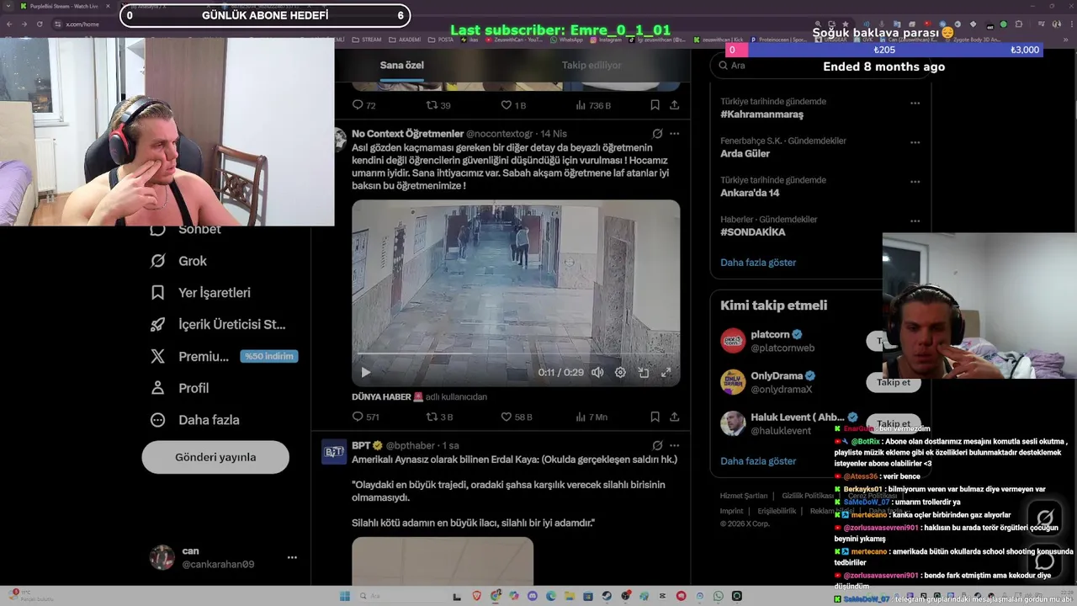Open the AKADEMİ bookmarks folder

point(405,40)
